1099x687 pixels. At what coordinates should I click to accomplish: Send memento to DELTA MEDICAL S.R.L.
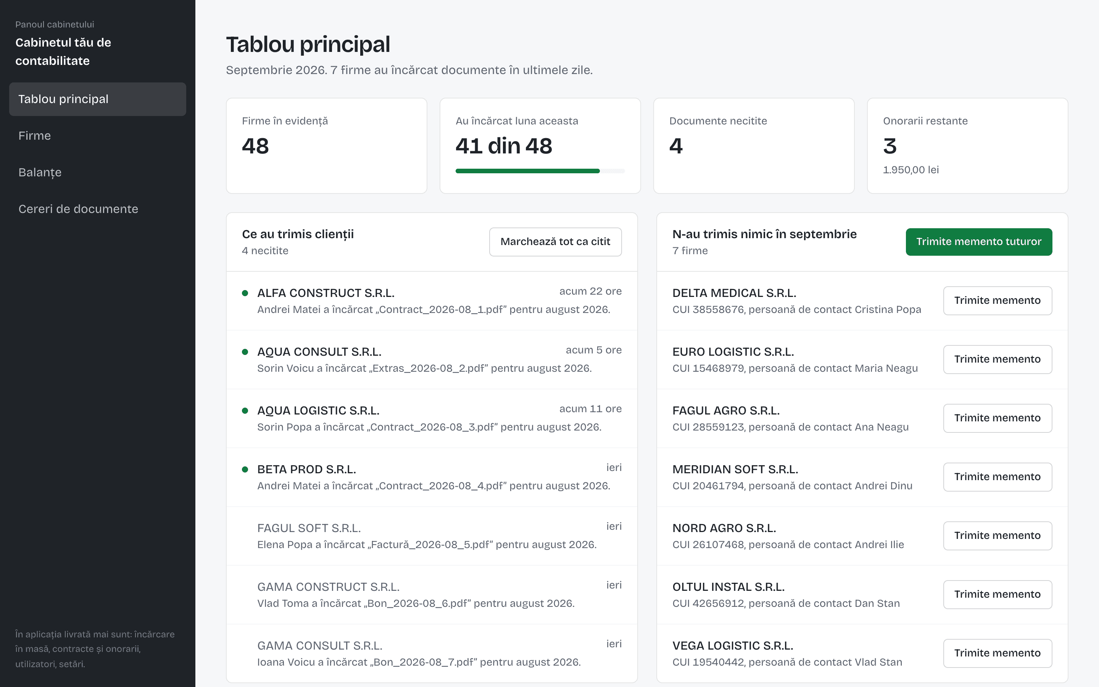coord(997,300)
